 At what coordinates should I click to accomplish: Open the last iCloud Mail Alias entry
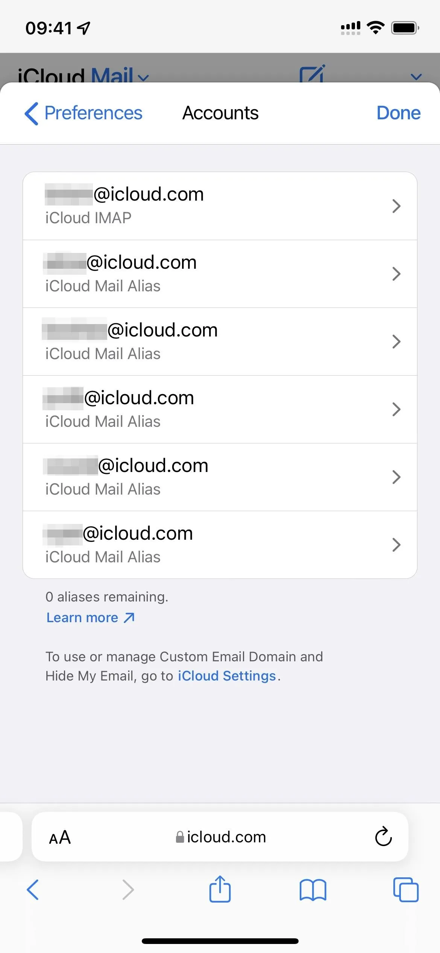[x=220, y=545]
